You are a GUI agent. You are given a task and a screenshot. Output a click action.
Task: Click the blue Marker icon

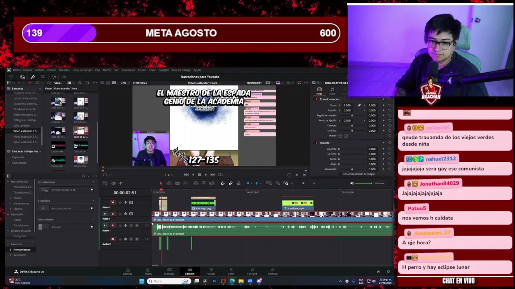coord(257,183)
